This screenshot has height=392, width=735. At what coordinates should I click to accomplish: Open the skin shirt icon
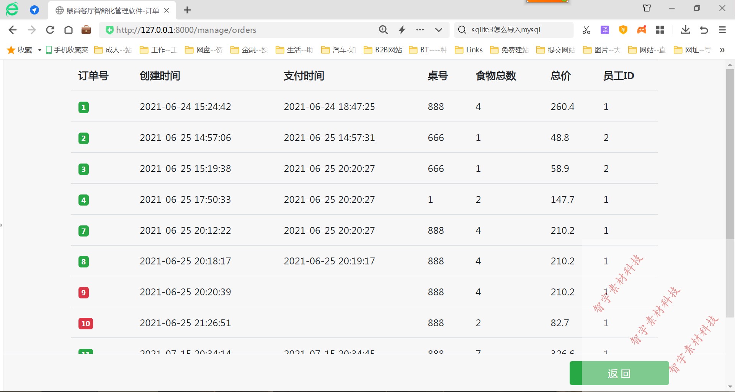click(647, 8)
